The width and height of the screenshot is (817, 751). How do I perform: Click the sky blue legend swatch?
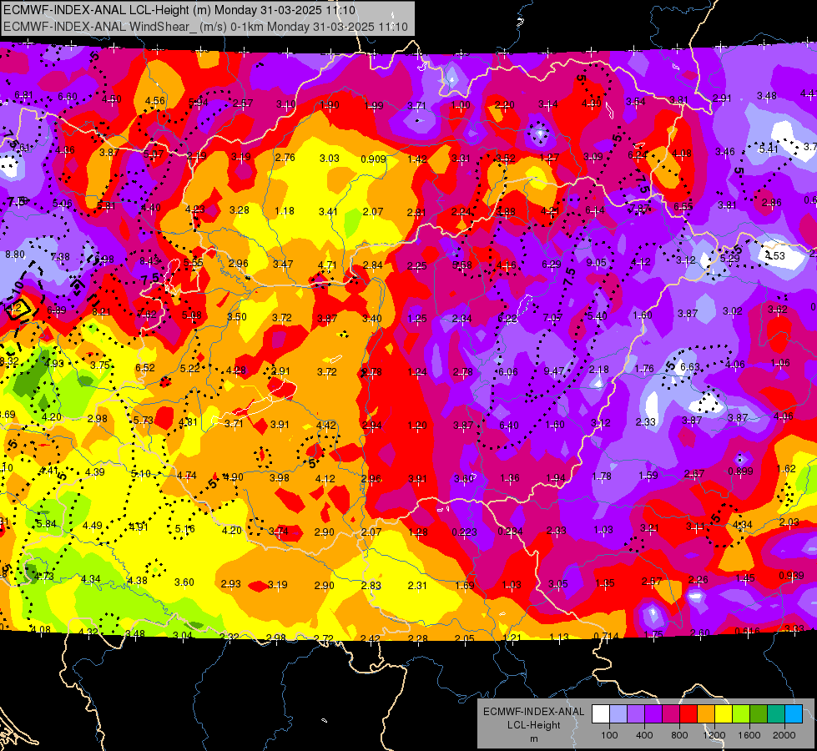click(x=794, y=713)
